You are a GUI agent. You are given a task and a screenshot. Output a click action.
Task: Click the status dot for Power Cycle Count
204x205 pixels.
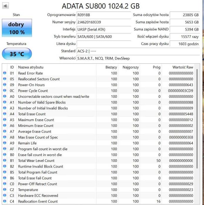(x=5, y=90)
